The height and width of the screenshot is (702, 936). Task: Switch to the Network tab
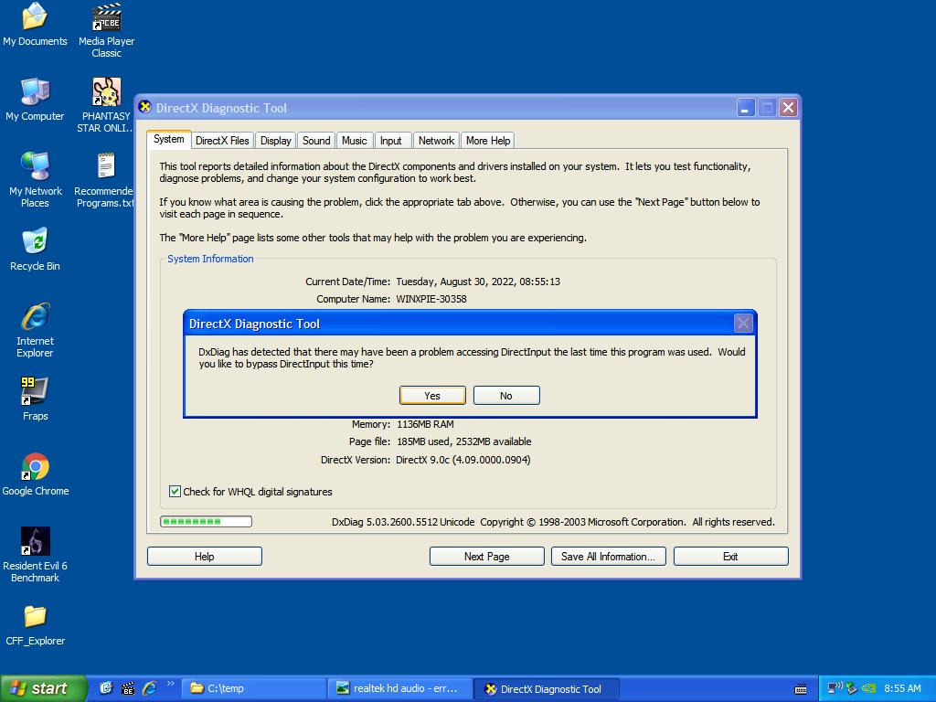pos(436,140)
